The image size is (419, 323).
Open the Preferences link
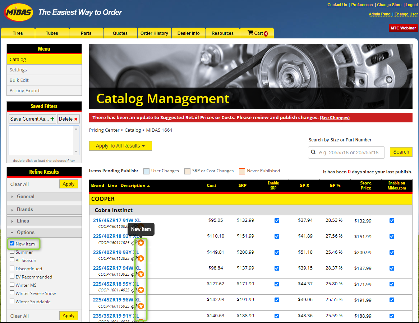click(x=362, y=5)
